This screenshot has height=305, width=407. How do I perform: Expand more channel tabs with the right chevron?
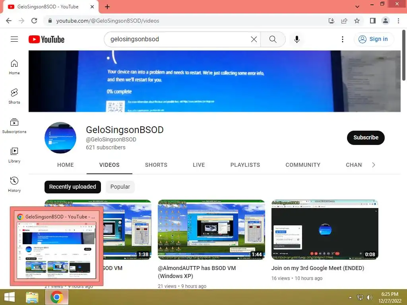(374, 165)
